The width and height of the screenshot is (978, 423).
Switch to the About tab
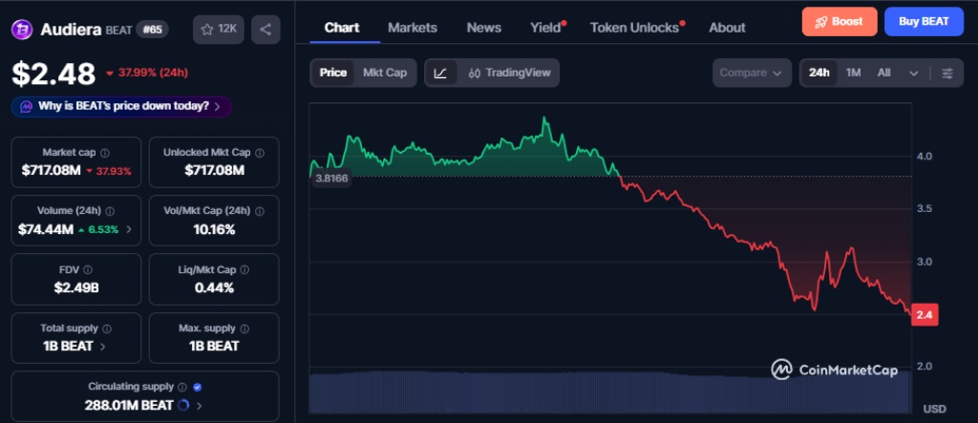tap(727, 28)
